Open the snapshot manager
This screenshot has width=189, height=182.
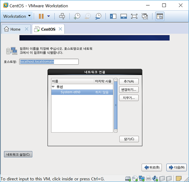click(x=98, y=16)
